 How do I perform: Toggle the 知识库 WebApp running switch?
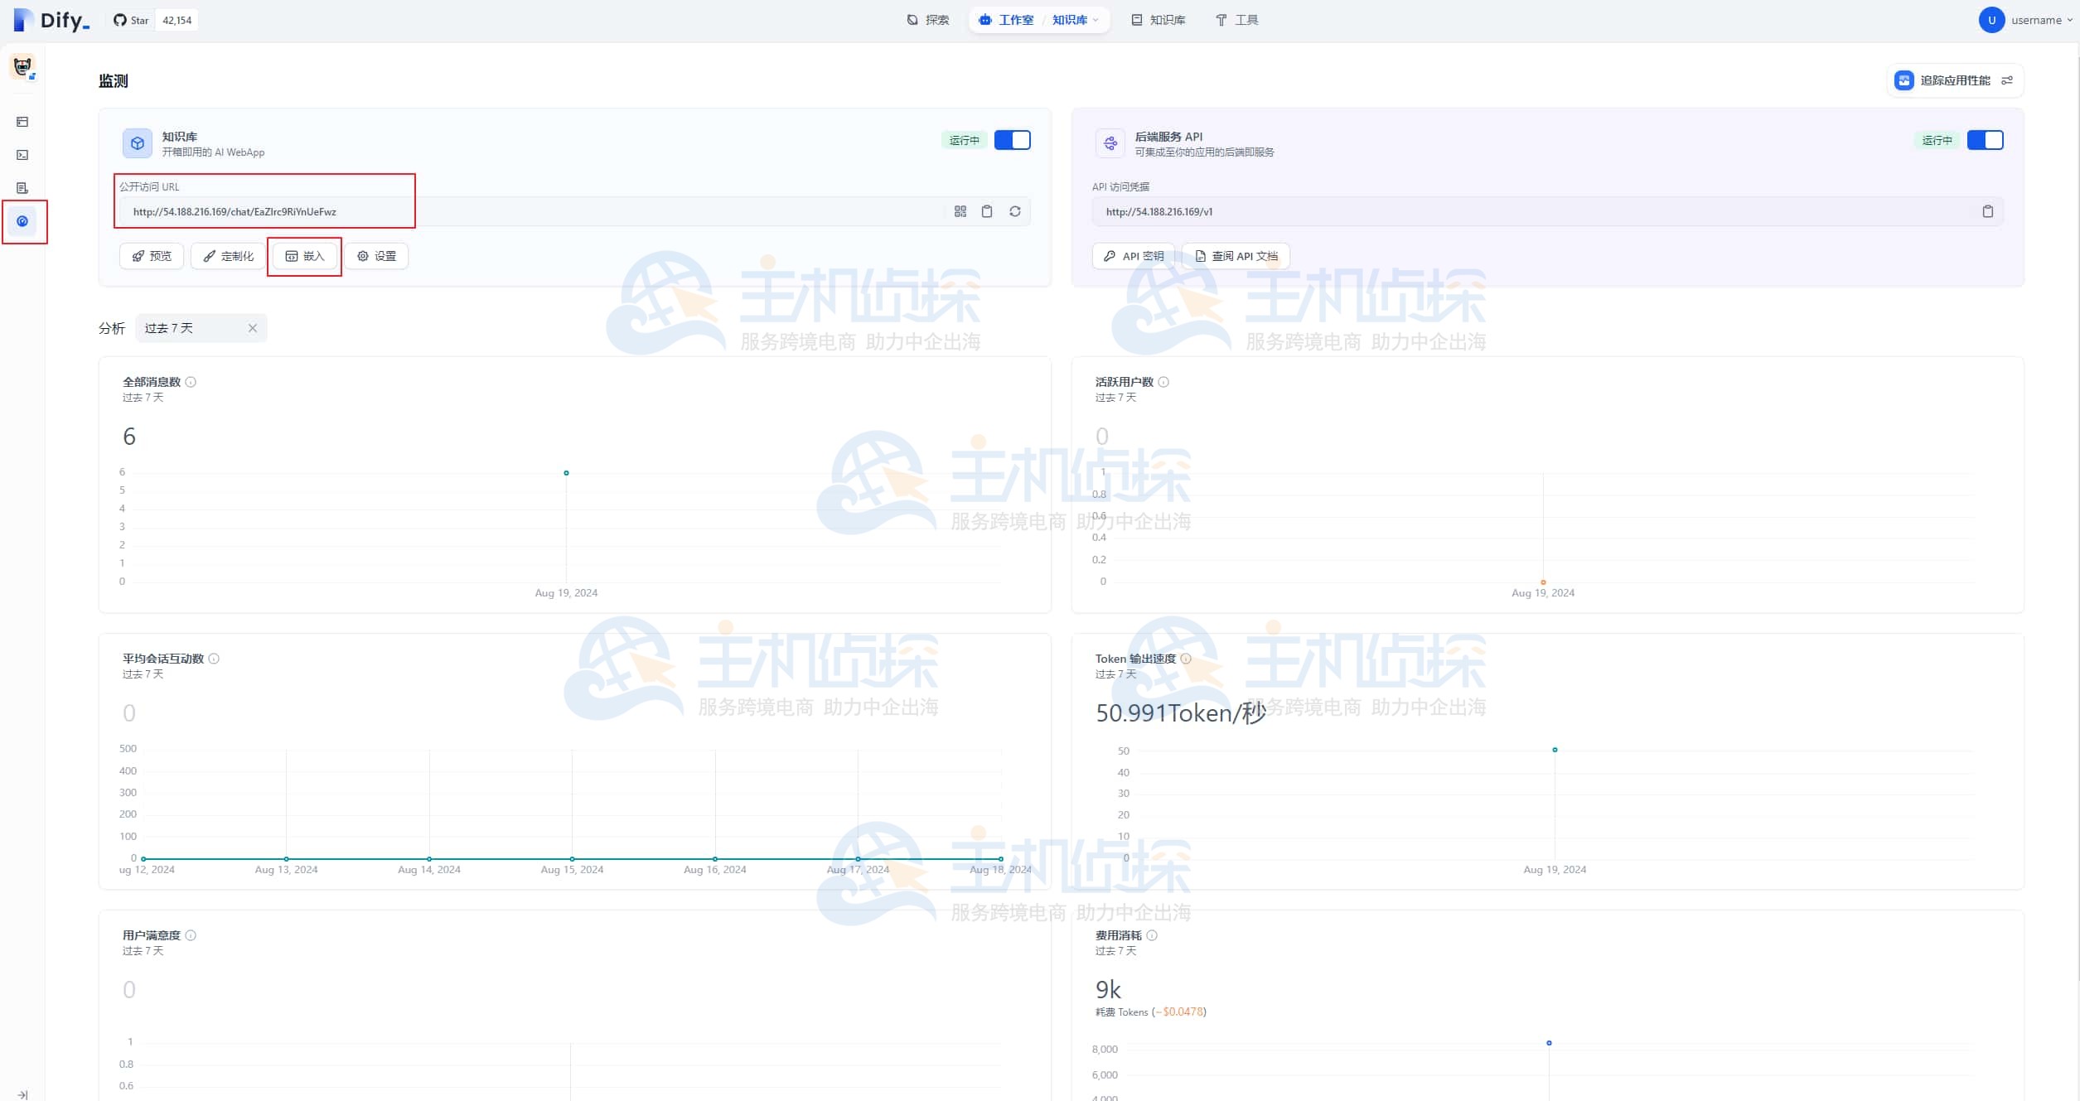1012,140
